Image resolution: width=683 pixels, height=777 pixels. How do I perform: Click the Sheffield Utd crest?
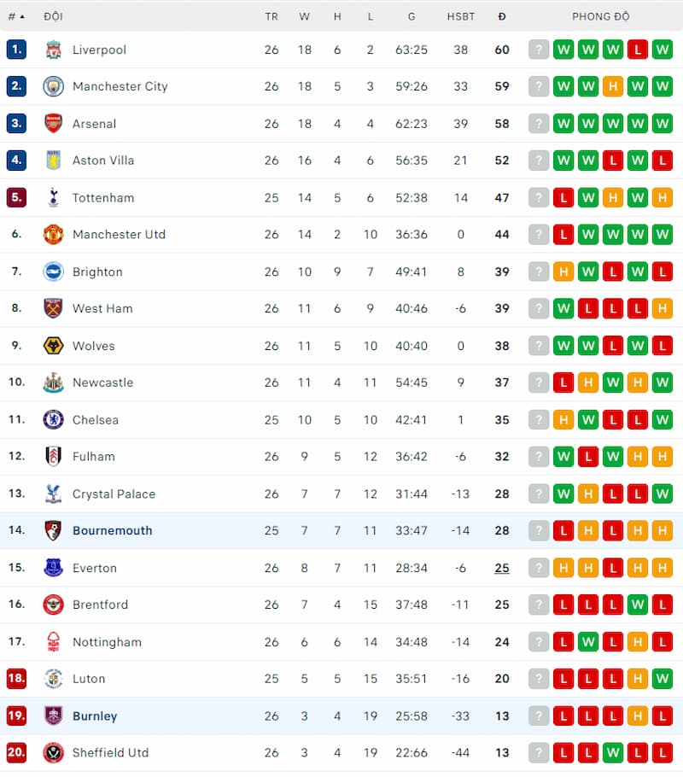tap(53, 752)
